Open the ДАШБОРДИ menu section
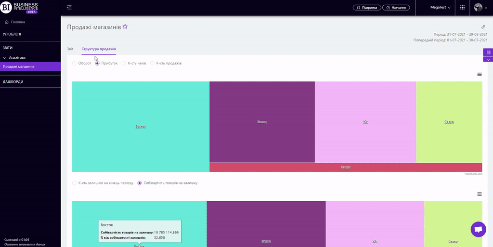The height and width of the screenshot is (247, 493). coord(13,82)
